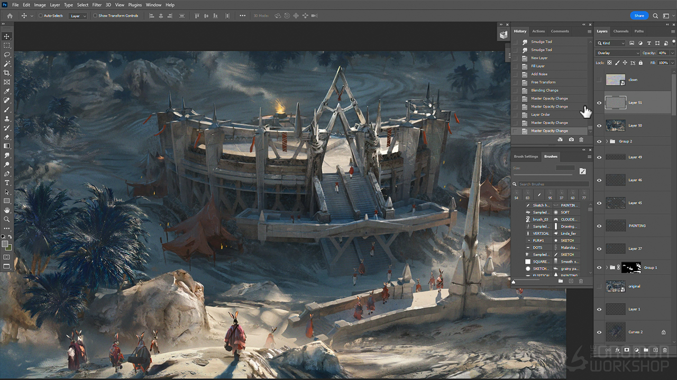Viewport: 677px width, 380px height.
Task: Click the Share button
Action: coord(639,16)
